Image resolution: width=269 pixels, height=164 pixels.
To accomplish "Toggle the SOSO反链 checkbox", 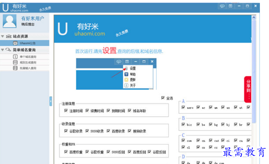I will tap(108, 152).
